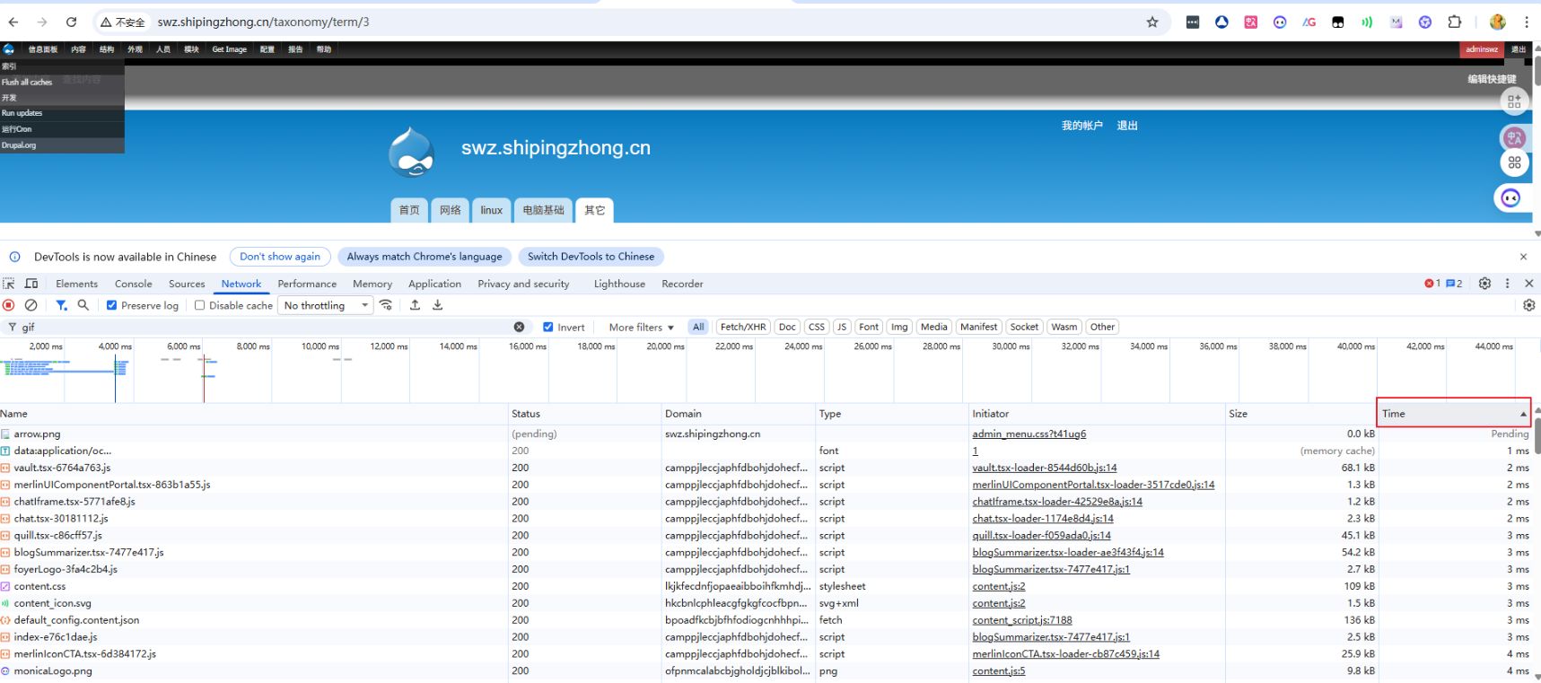Viewport: 1541px width, 683px height.
Task: Click the import HAR file upload icon
Action: click(x=415, y=305)
